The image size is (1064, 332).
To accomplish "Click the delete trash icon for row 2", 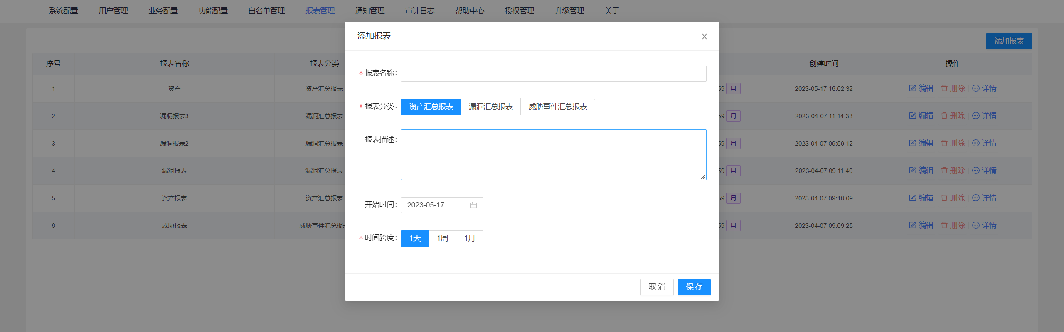I will [944, 116].
